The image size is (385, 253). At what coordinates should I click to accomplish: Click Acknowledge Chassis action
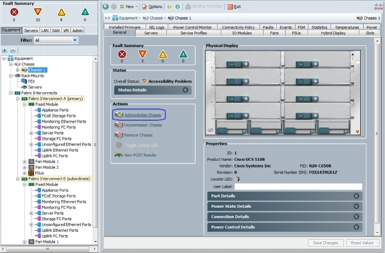pos(139,115)
